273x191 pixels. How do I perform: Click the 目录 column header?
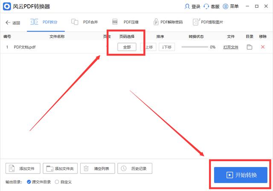pyautogui.click(x=250, y=37)
